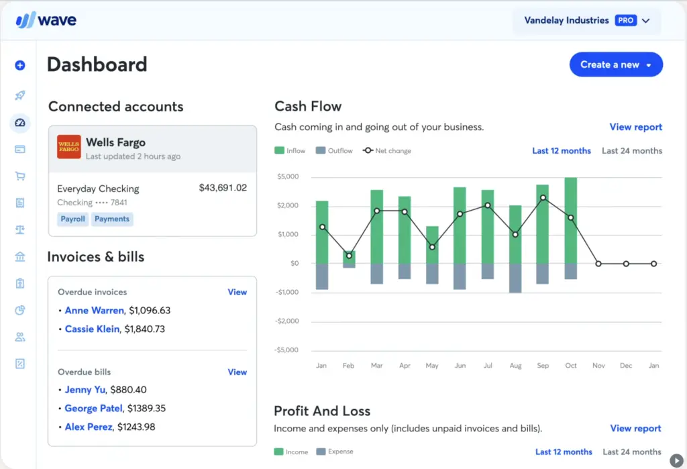Open the rocket launchpad icon in sidebar

[19, 95]
